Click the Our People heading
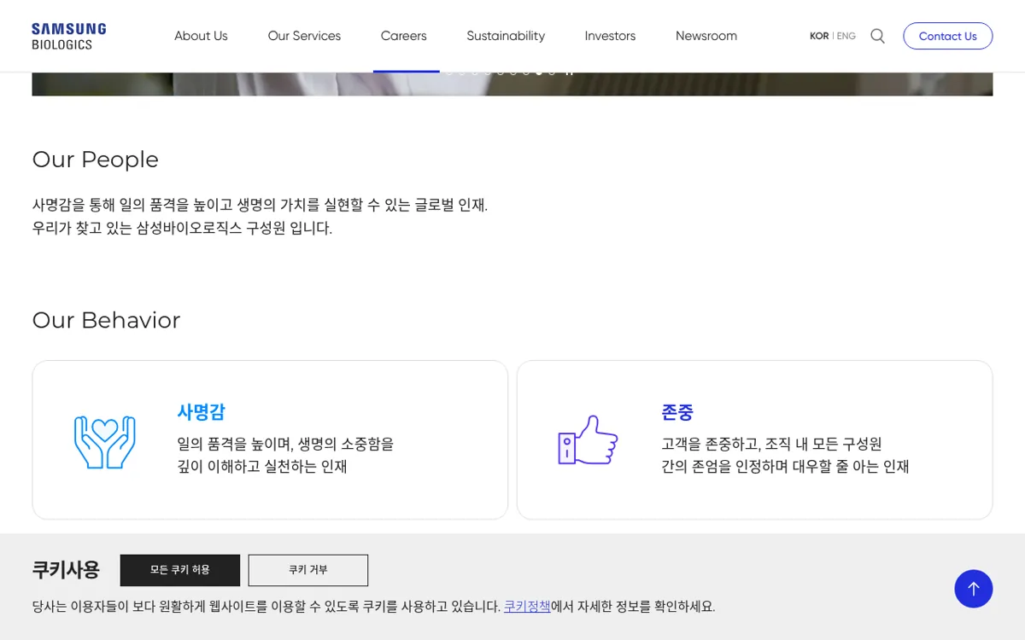This screenshot has width=1025, height=640. 95,160
